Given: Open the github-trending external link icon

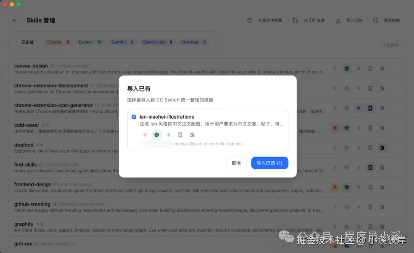Looking at the screenshot, I should [x=54, y=204].
